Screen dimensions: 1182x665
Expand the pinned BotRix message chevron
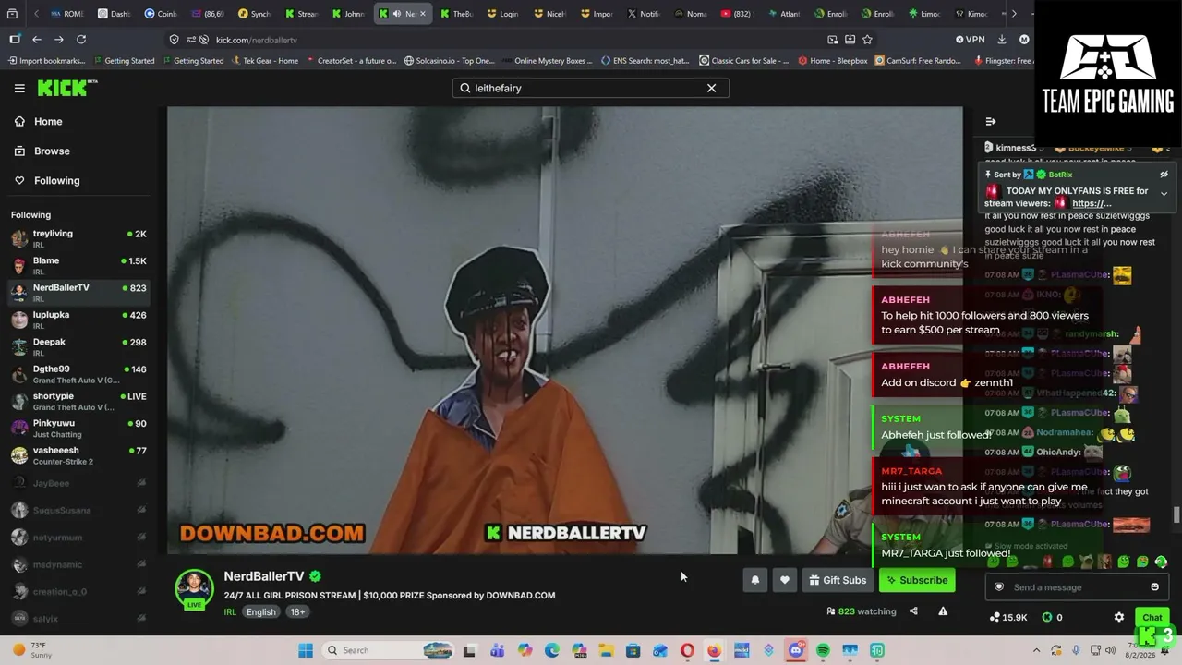(x=1164, y=193)
